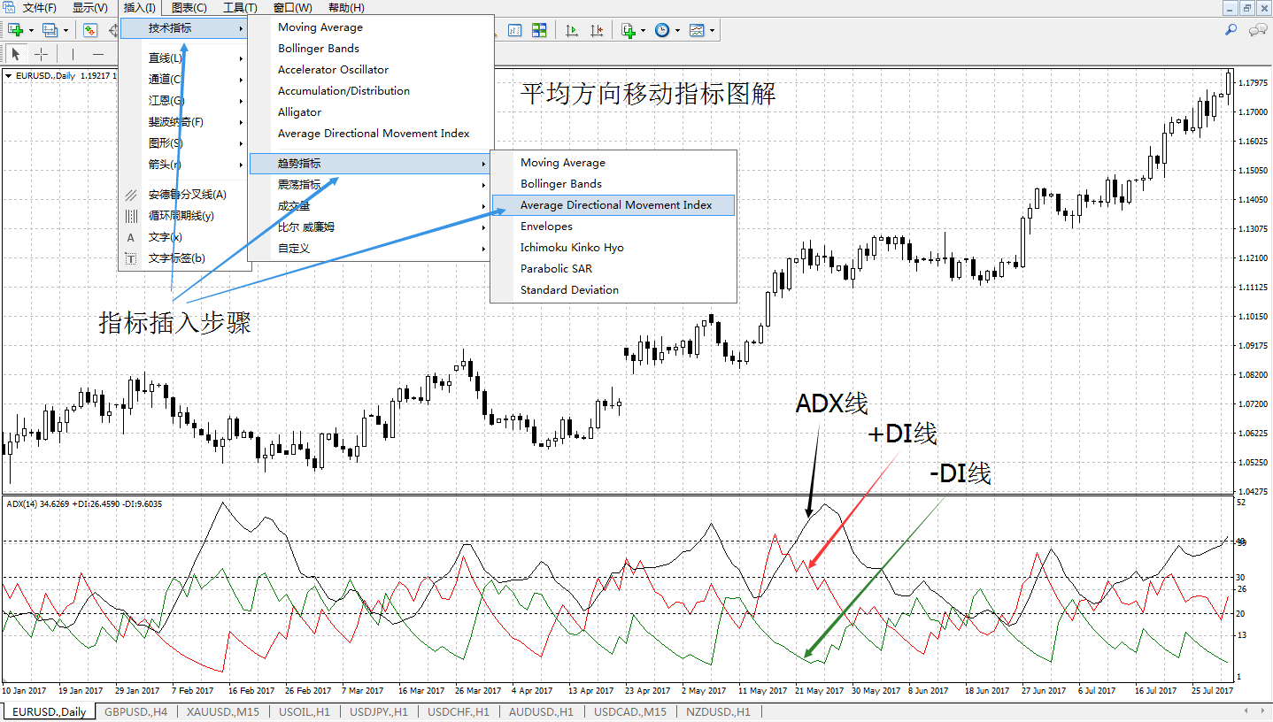Click the line chart mode icon
Screen dimensions: 1273x722
pos(514,30)
